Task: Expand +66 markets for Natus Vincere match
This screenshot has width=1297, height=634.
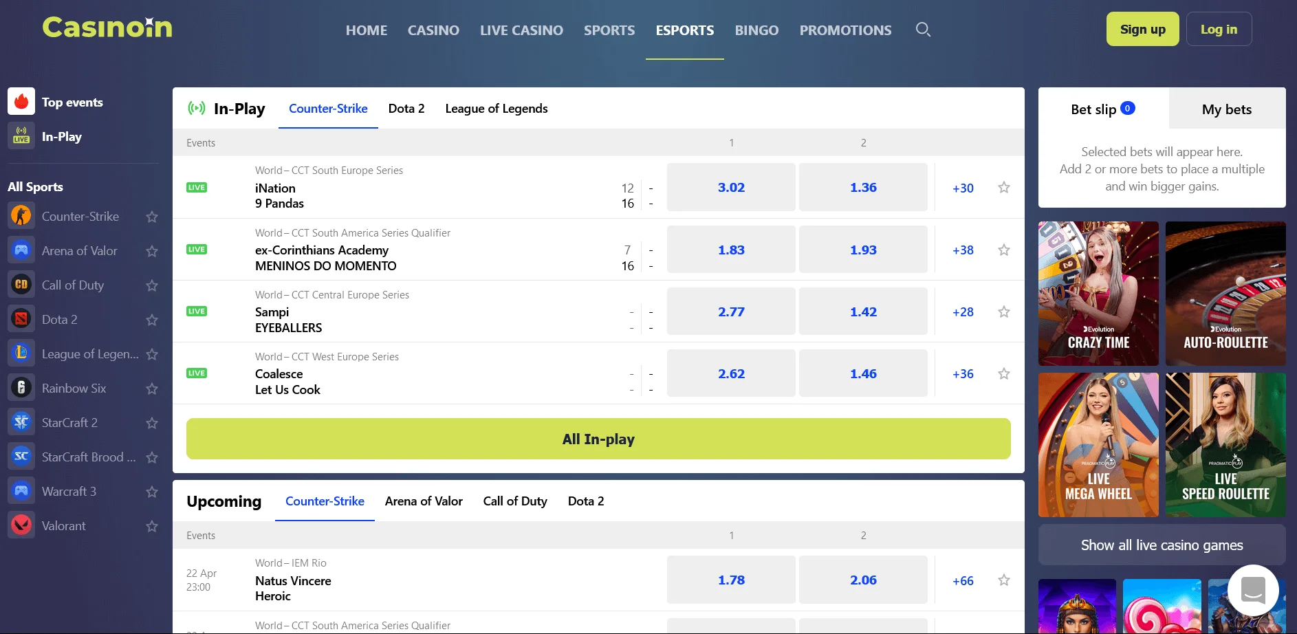Action: [x=963, y=581]
